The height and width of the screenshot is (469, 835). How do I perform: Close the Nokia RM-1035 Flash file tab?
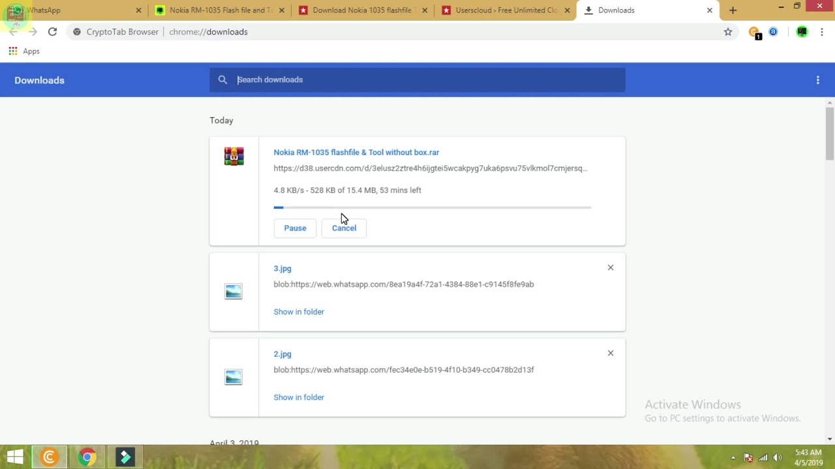(282, 10)
